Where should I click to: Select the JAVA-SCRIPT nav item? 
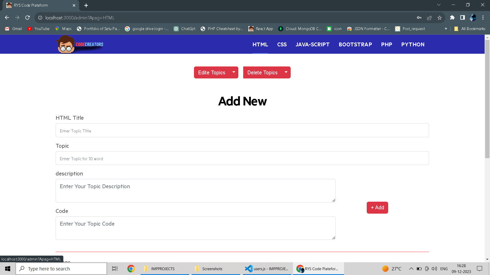coord(312,45)
